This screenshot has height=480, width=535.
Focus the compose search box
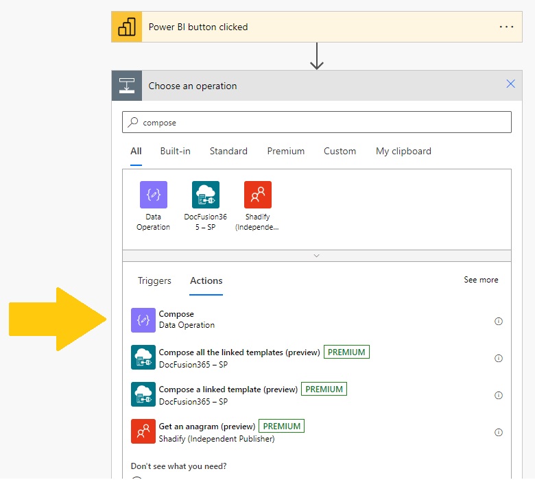[x=317, y=122]
